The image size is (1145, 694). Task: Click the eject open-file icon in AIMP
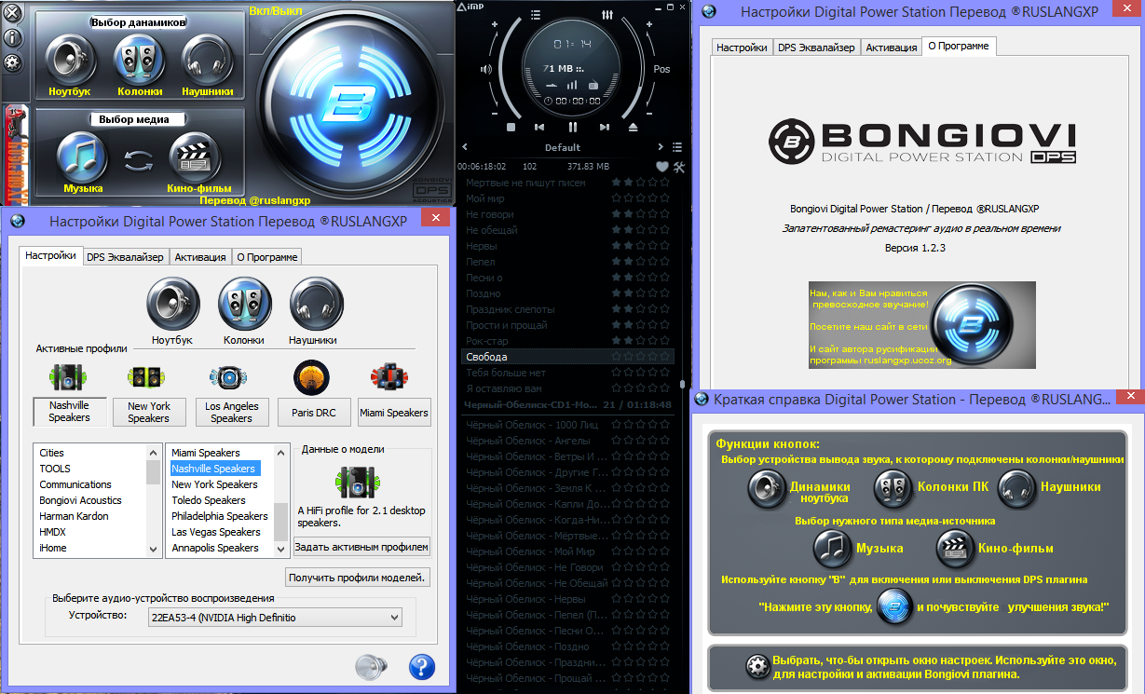point(634,127)
